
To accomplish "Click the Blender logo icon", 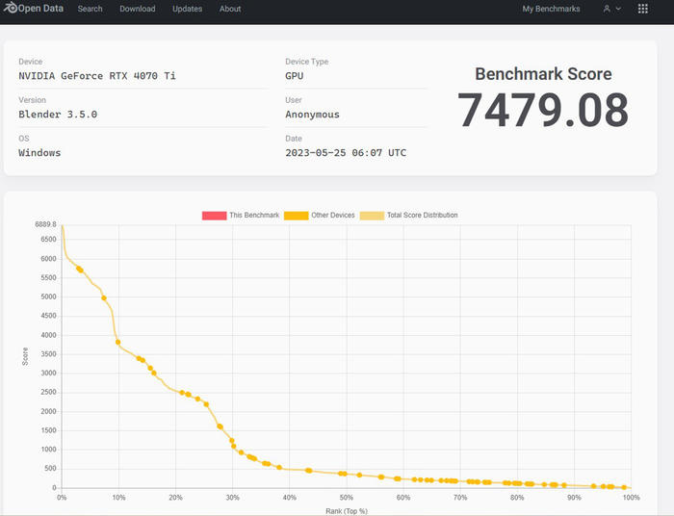I will tap(11, 9).
